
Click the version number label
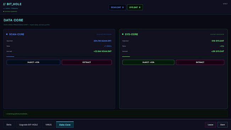click(225, 4)
